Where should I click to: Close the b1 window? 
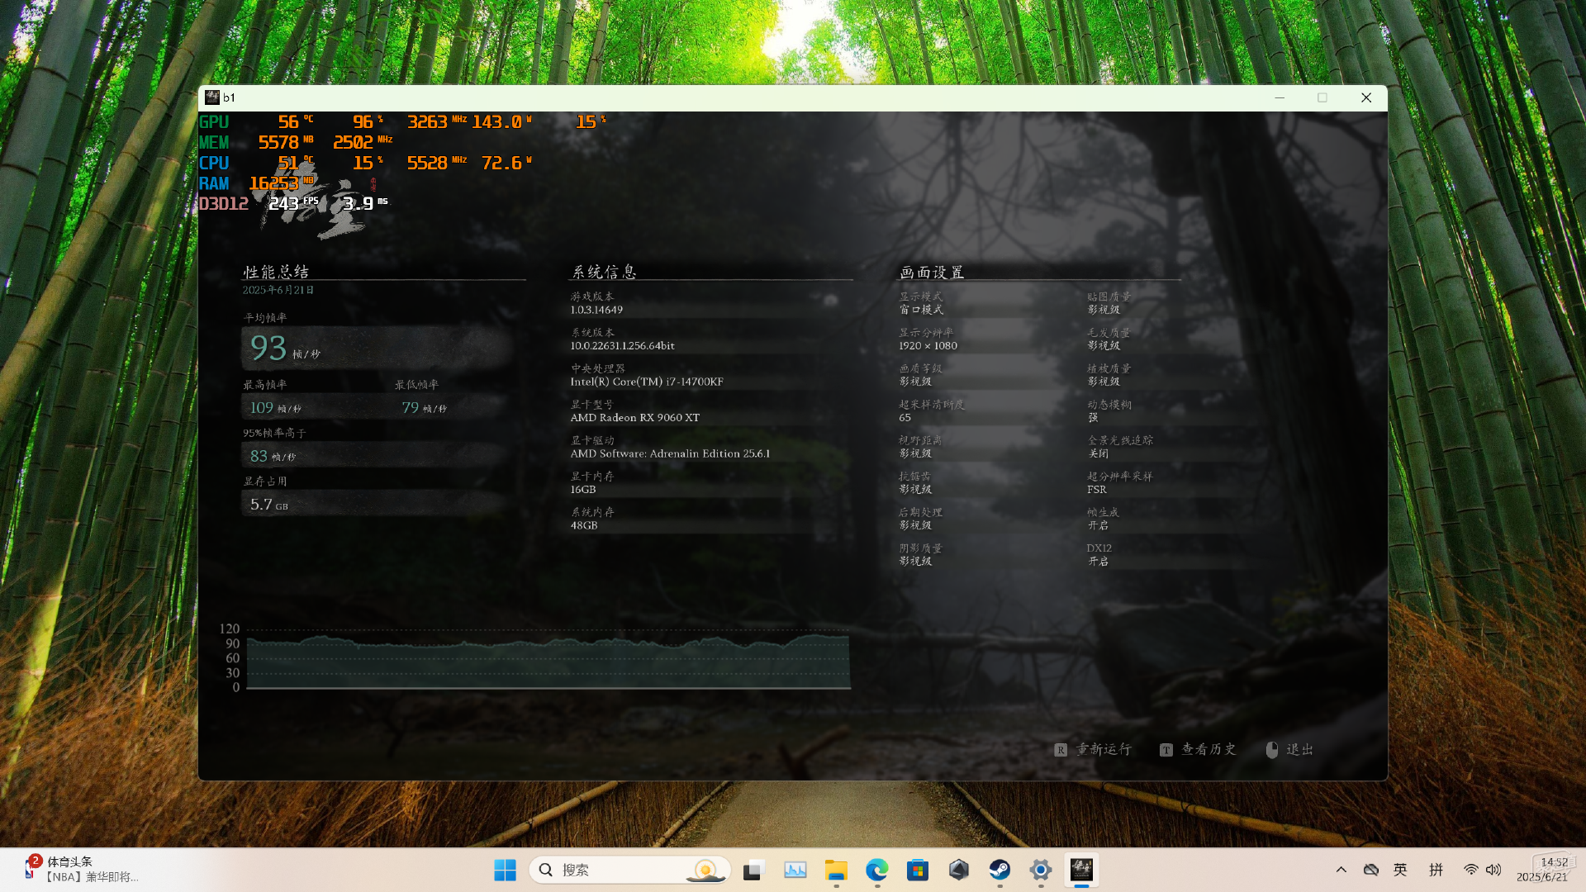pyautogui.click(x=1366, y=97)
